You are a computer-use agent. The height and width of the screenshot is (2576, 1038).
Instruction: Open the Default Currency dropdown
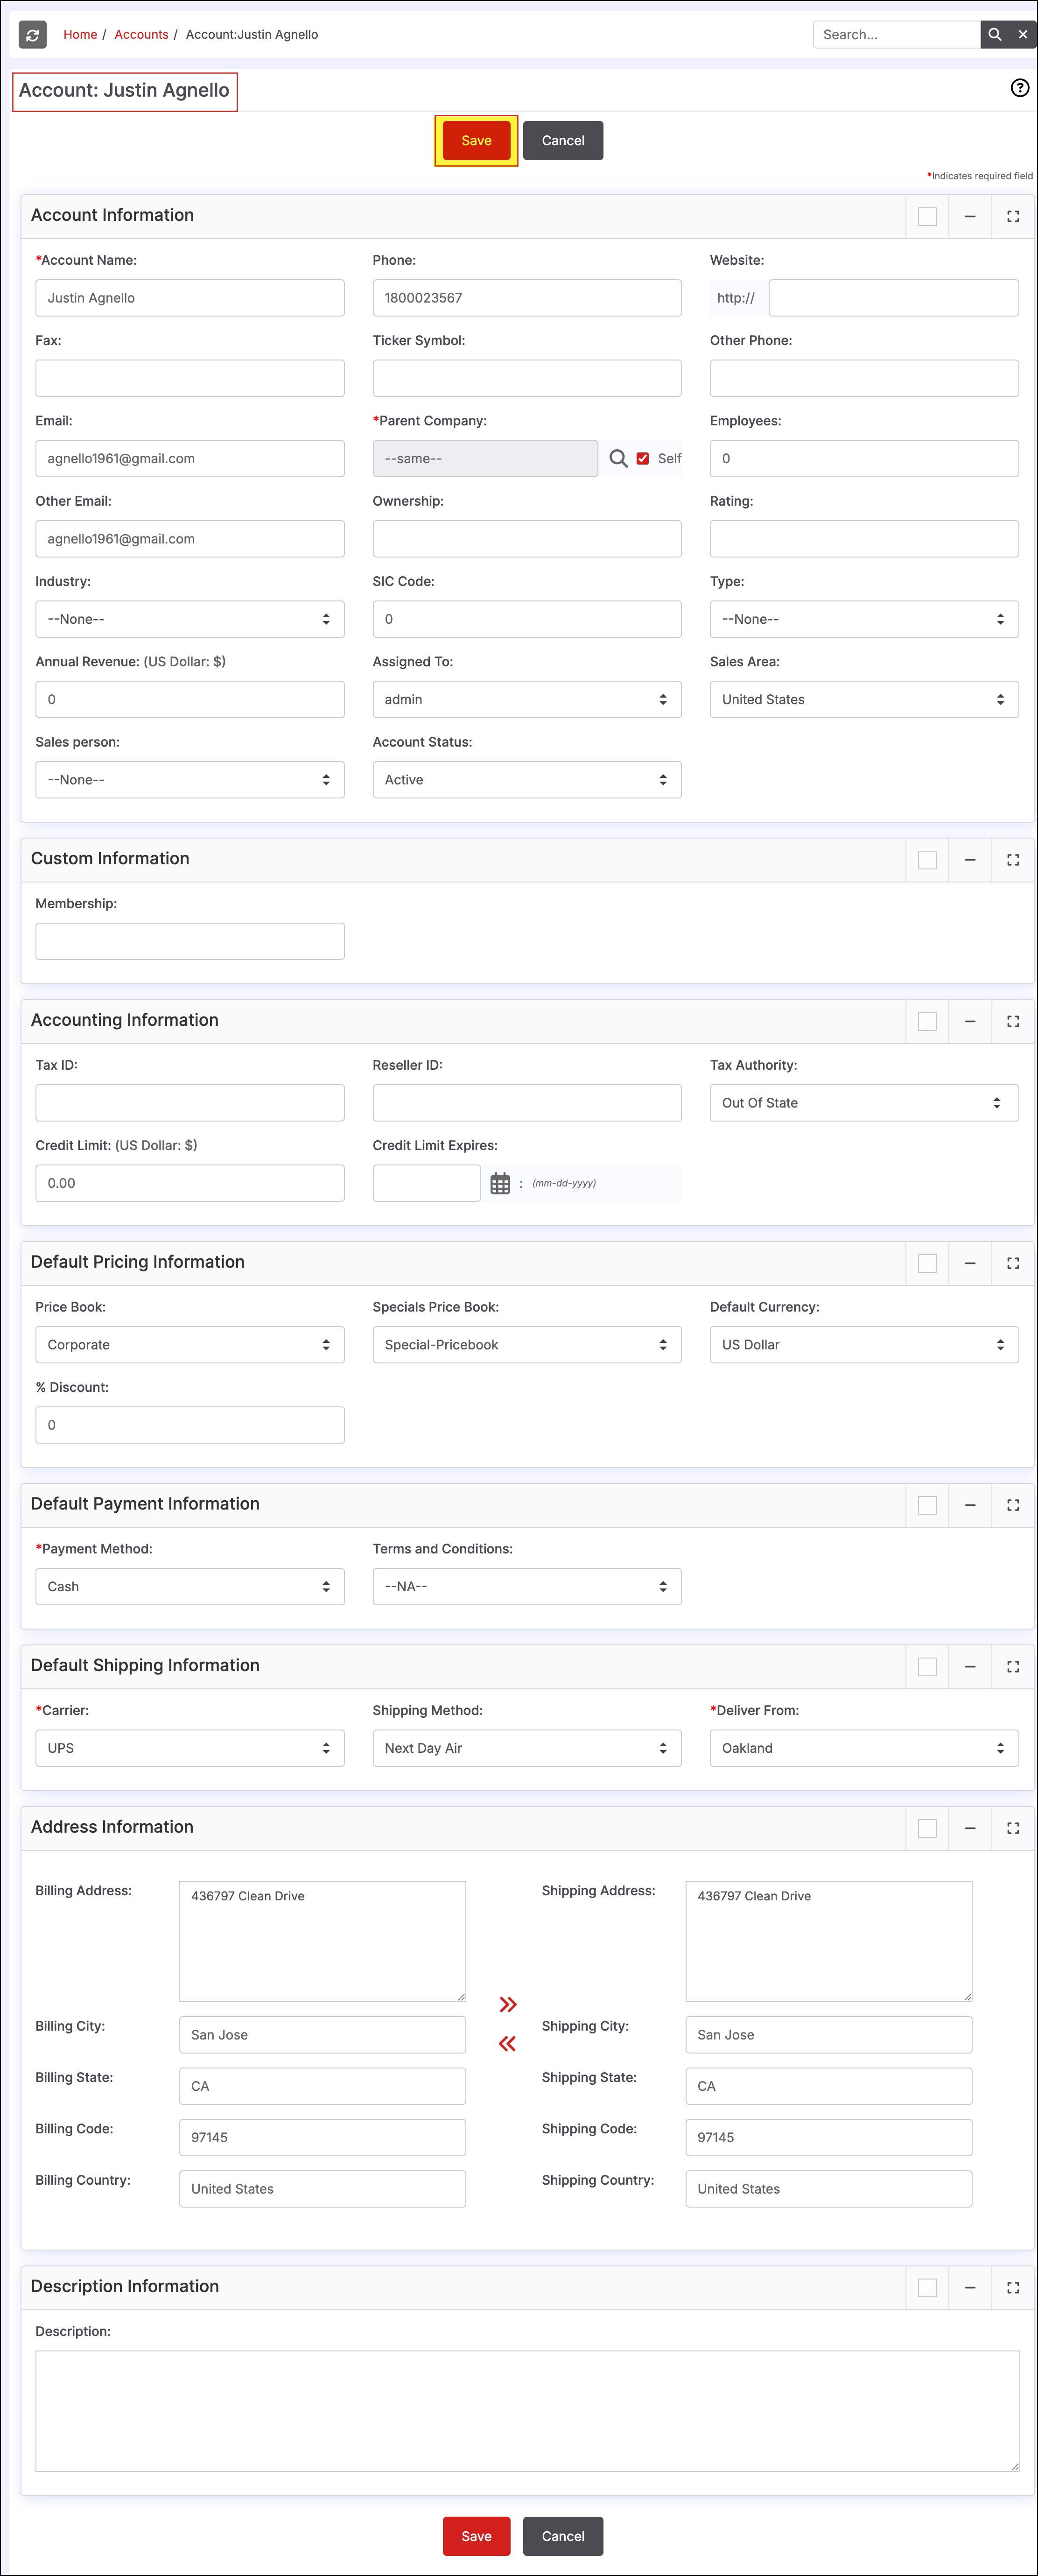(x=864, y=1345)
